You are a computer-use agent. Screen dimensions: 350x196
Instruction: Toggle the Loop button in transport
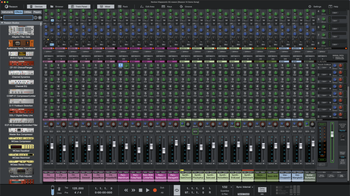[177, 190]
